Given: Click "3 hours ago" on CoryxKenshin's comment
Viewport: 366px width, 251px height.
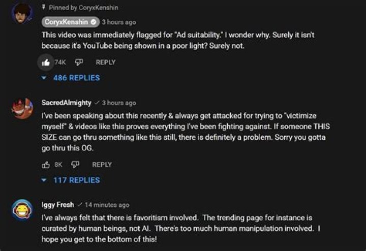Looking at the screenshot, I should coord(119,22).
